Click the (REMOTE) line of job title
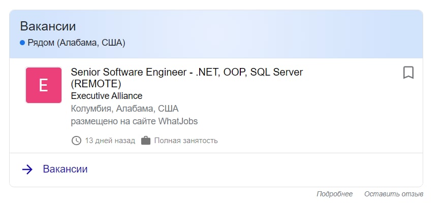The image size is (442, 206). pyautogui.click(x=96, y=83)
